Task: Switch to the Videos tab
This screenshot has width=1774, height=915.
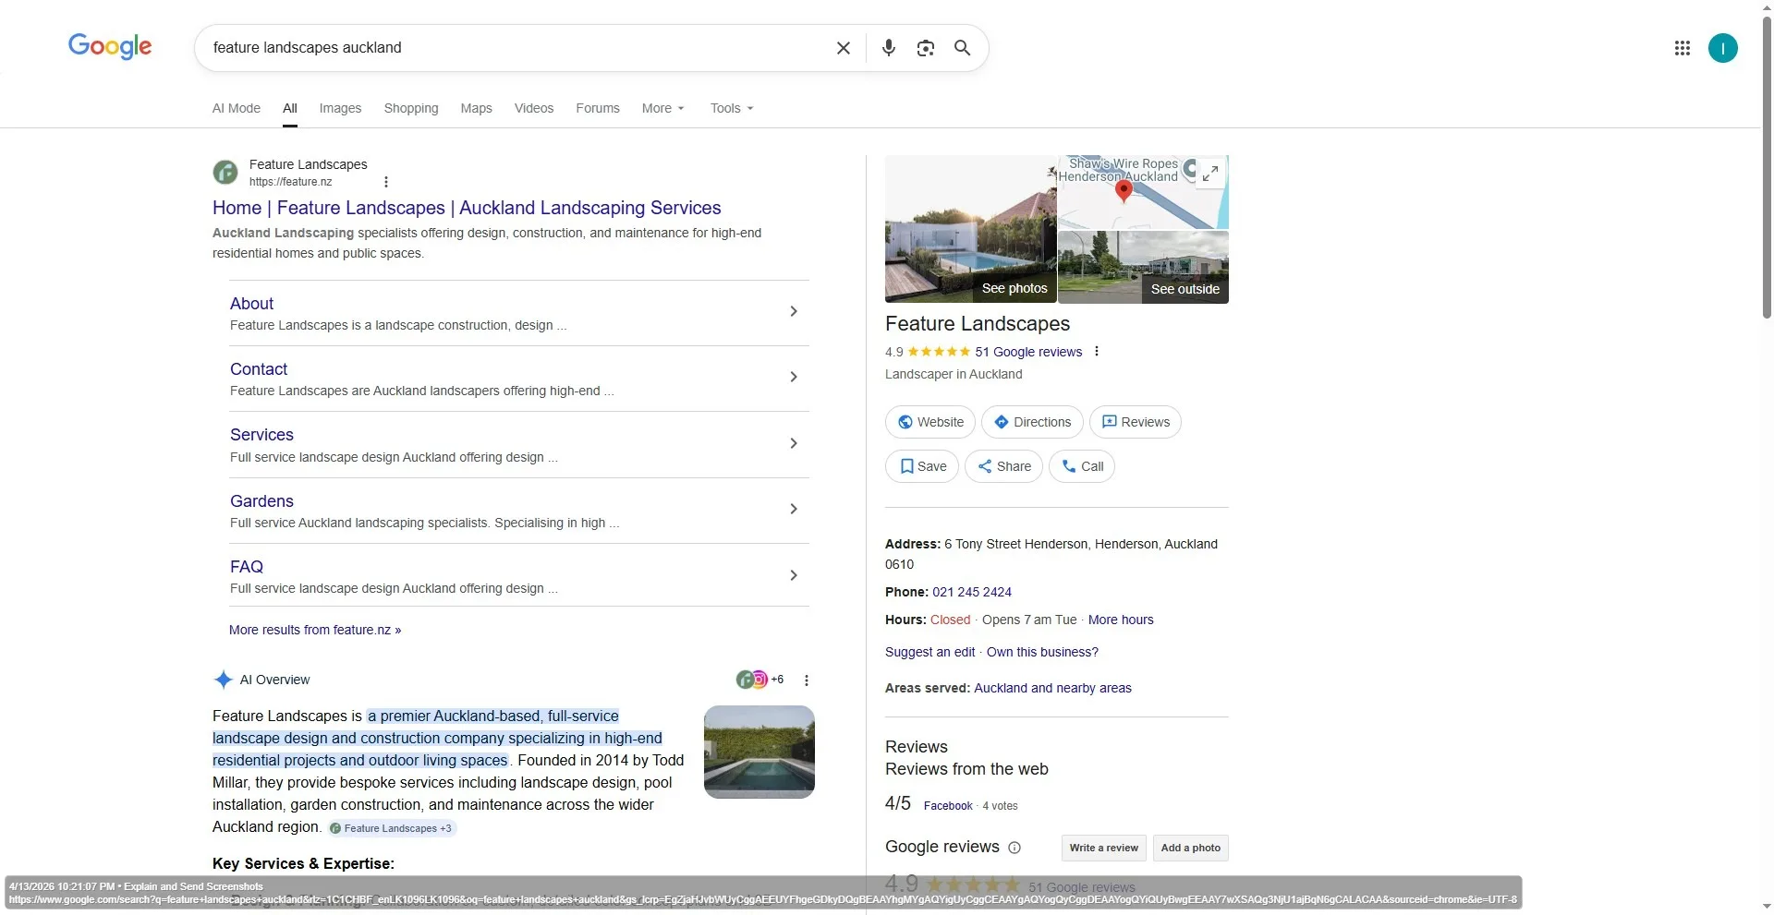Action: click(x=534, y=108)
